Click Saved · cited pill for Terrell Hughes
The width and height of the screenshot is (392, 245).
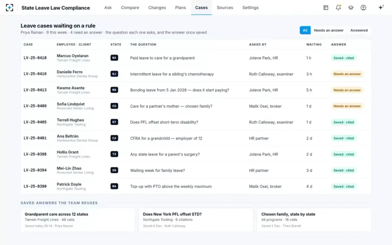[x=344, y=122]
